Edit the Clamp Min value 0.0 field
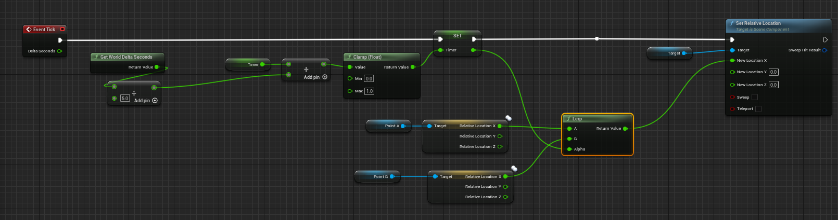This screenshot has height=220, width=838. 369,78
